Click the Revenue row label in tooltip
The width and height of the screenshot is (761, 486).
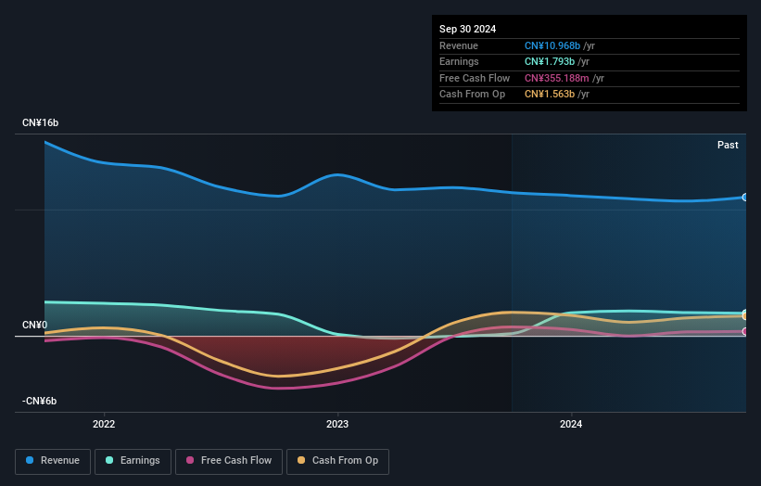coord(459,45)
